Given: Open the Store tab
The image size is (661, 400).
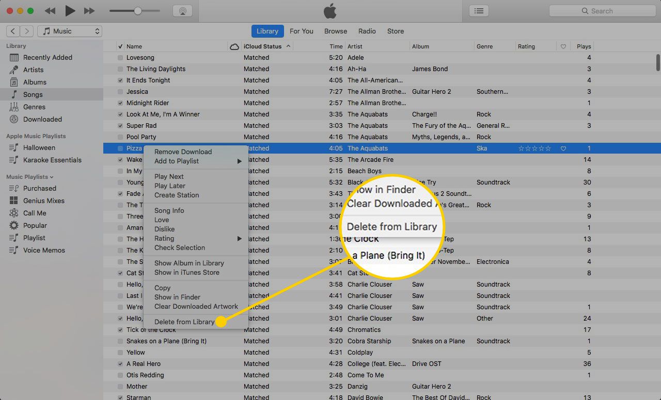Looking at the screenshot, I should click(396, 31).
